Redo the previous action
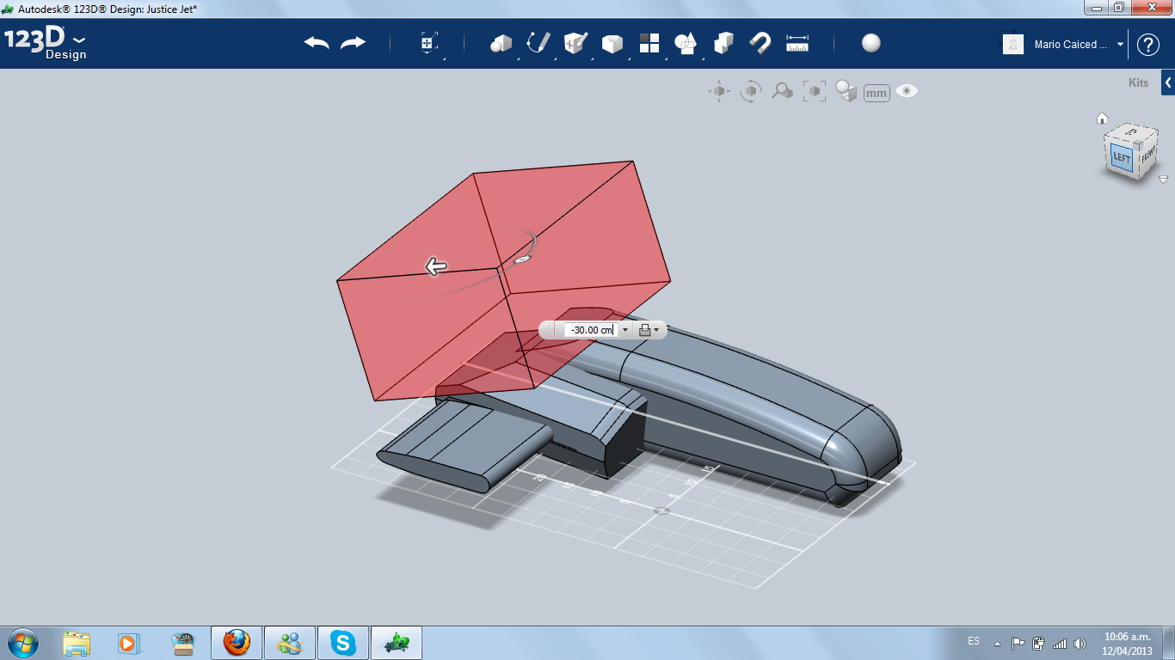 click(x=353, y=43)
